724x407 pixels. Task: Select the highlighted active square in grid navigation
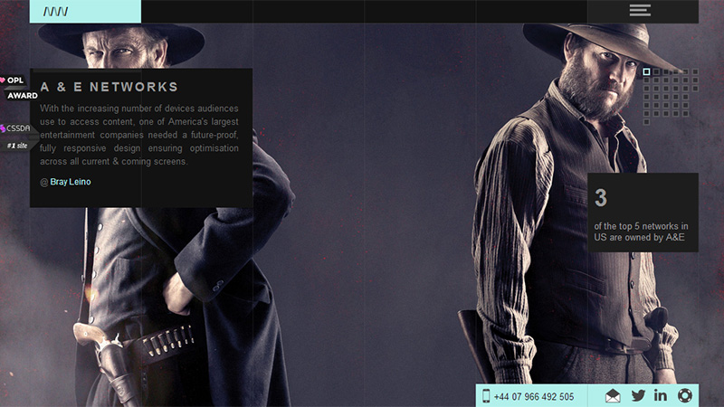[646, 72]
